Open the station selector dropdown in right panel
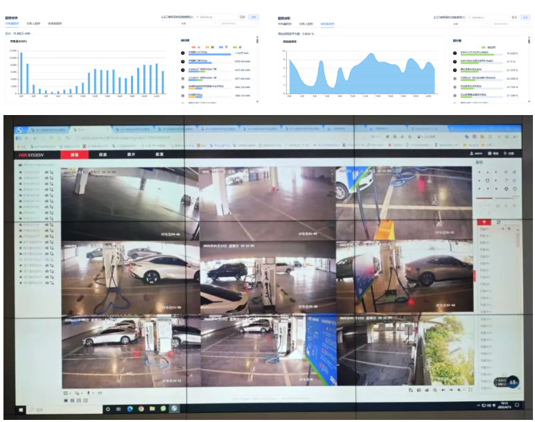The width and height of the screenshot is (535, 422). coord(511,24)
